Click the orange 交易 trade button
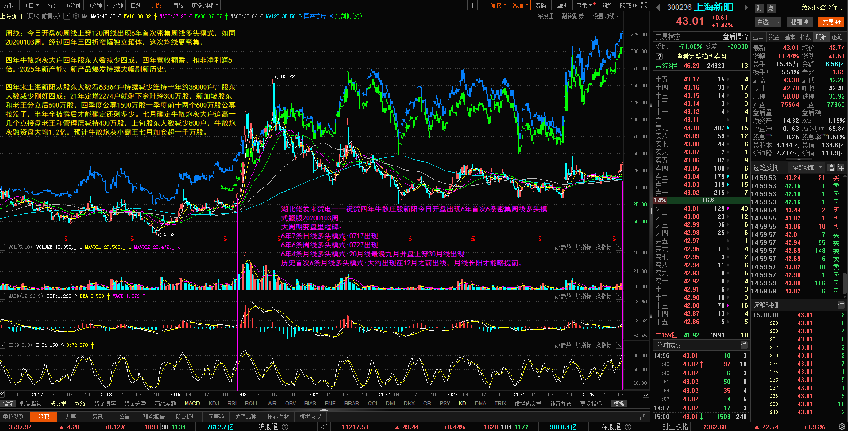This screenshot has height=431, width=848. 831,22
